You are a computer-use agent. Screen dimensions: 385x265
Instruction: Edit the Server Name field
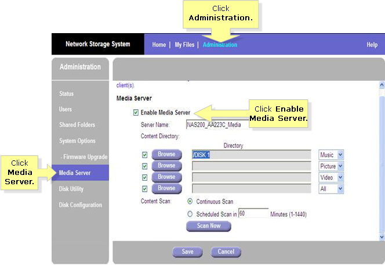tap(217, 125)
